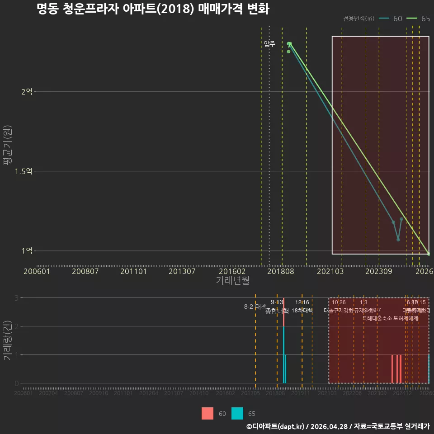Click the 거래량(건) axis title

coord(7,340)
